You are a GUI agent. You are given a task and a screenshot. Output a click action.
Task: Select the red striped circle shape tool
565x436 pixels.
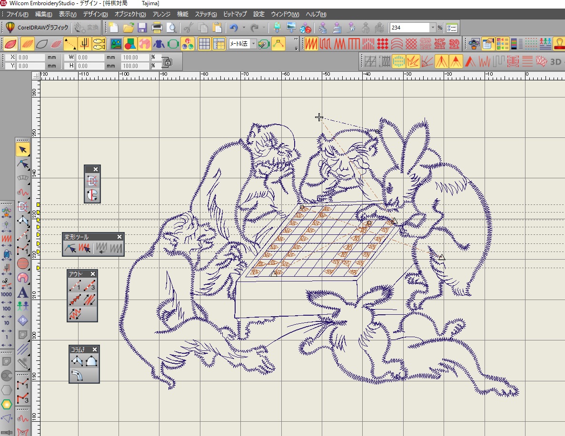click(x=23, y=263)
